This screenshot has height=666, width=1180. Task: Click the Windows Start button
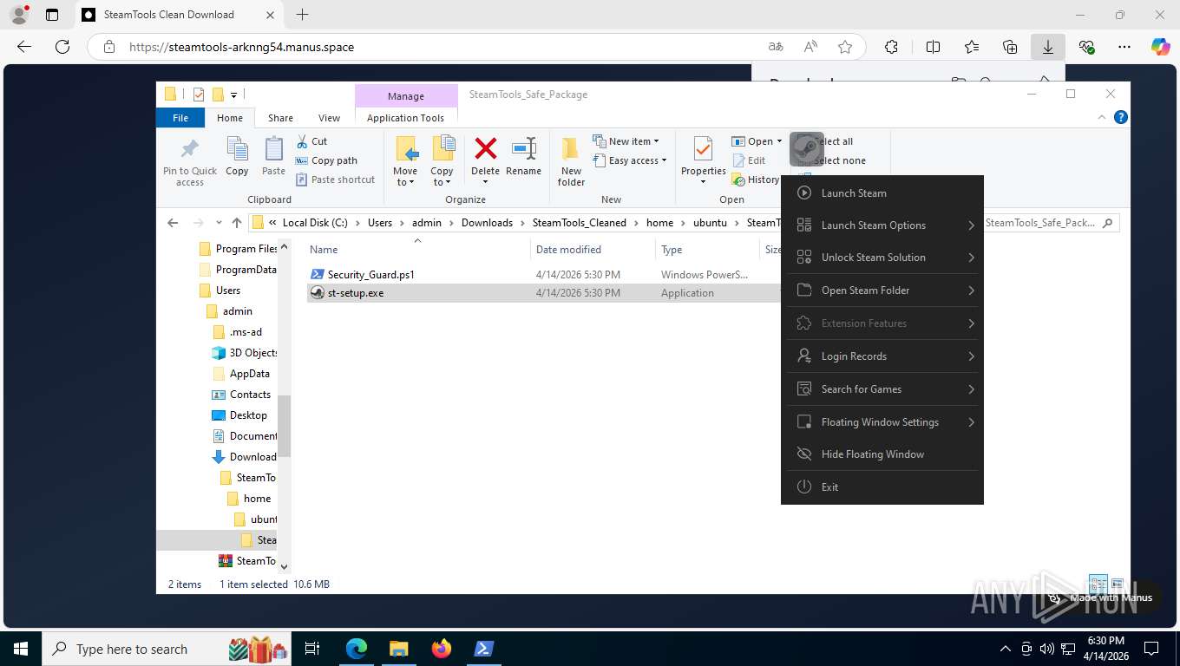tap(20, 648)
